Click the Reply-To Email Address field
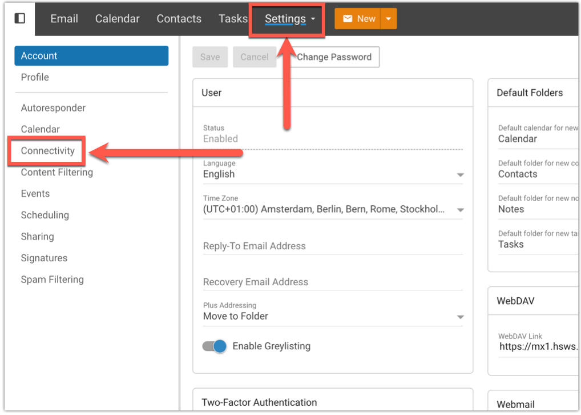581x415 pixels. [332, 246]
